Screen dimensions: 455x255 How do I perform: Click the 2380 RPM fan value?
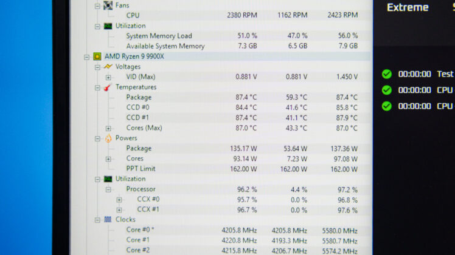242,15
